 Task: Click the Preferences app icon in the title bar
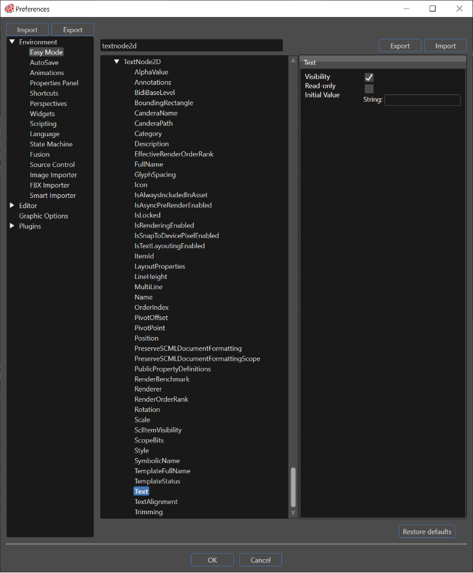(9, 8)
